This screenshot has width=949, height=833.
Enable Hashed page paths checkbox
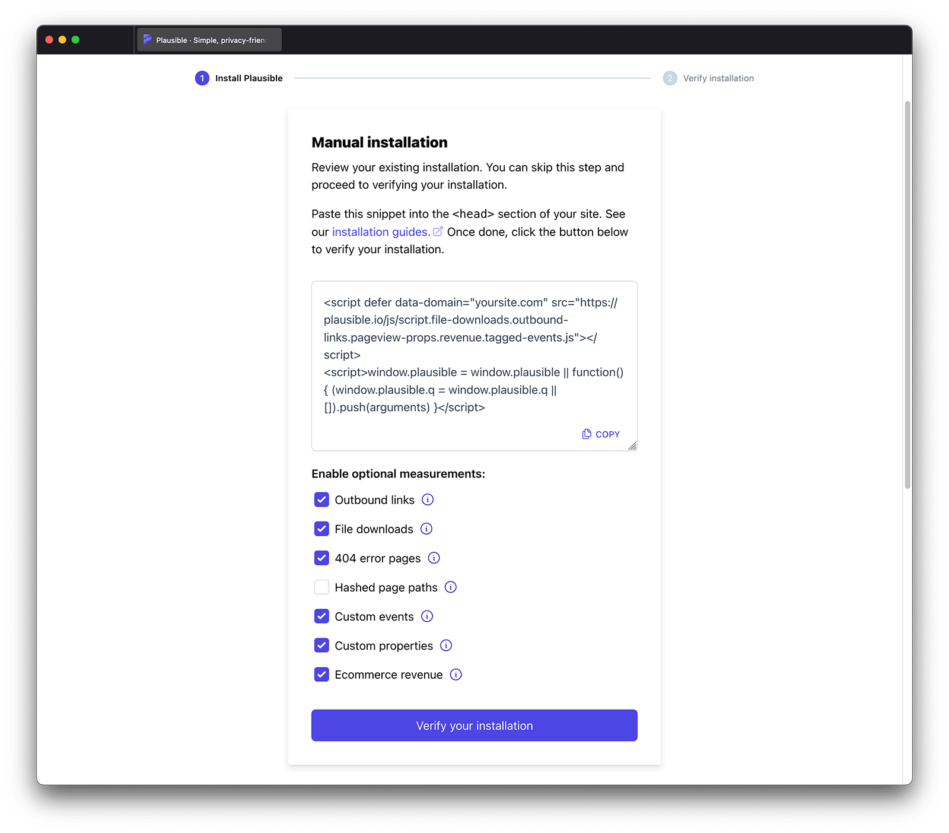click(321, 587)
